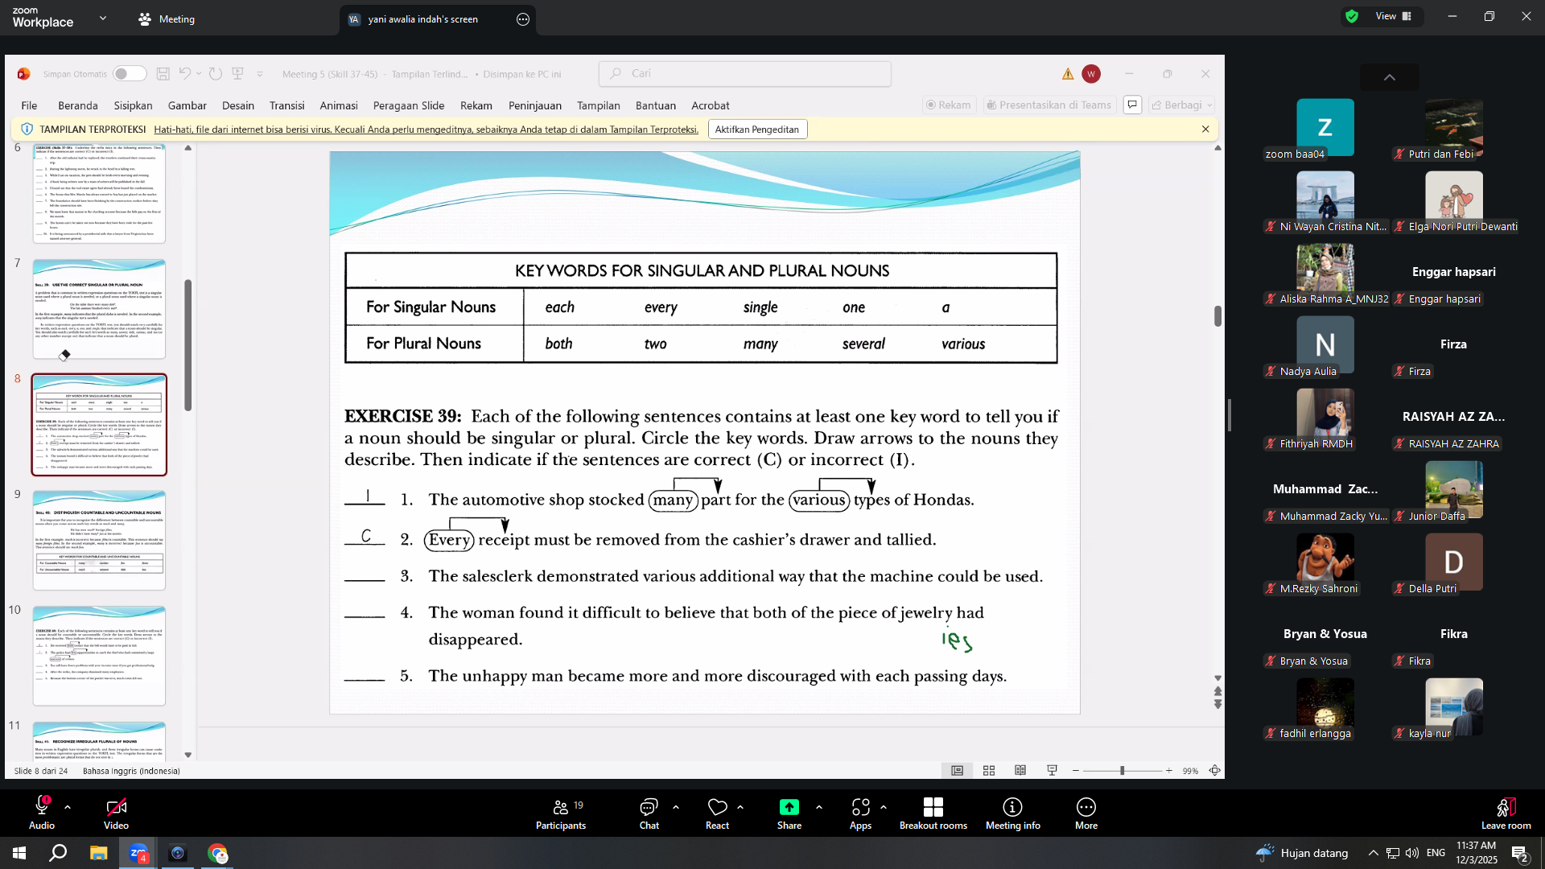Expand share options arrow next to Share

click(819, 807)
